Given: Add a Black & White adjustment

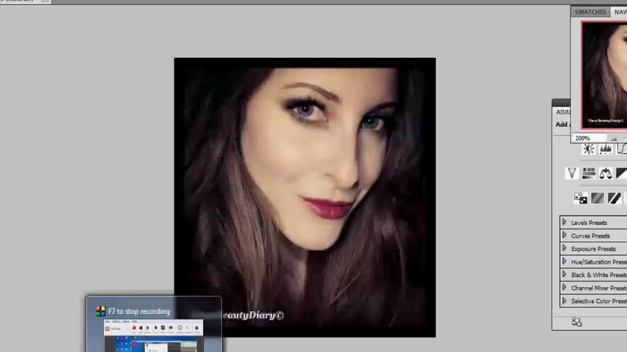Looking at the screenshot, I should pyautogui.click(x=622, y=174).
